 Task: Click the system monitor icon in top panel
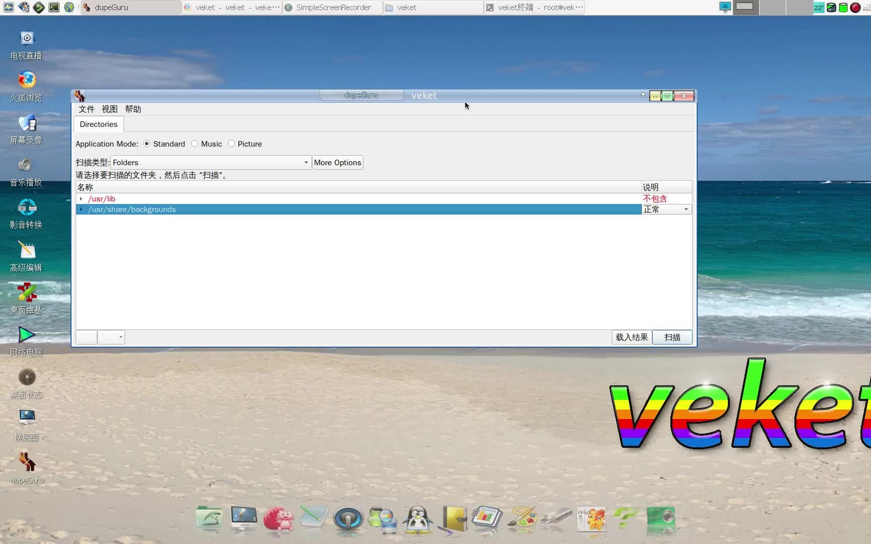[9, 7]
